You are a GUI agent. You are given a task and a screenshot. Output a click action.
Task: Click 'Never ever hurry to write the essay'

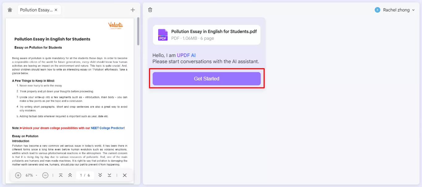click(41, 86)
